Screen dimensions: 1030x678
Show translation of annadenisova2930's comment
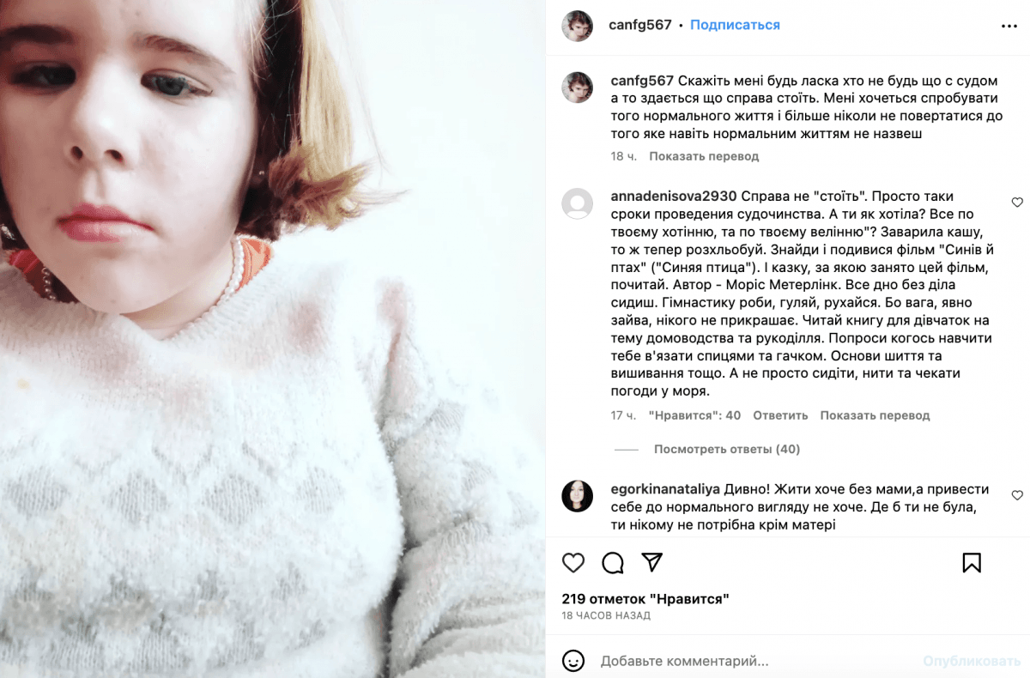[x=875, y=415]
